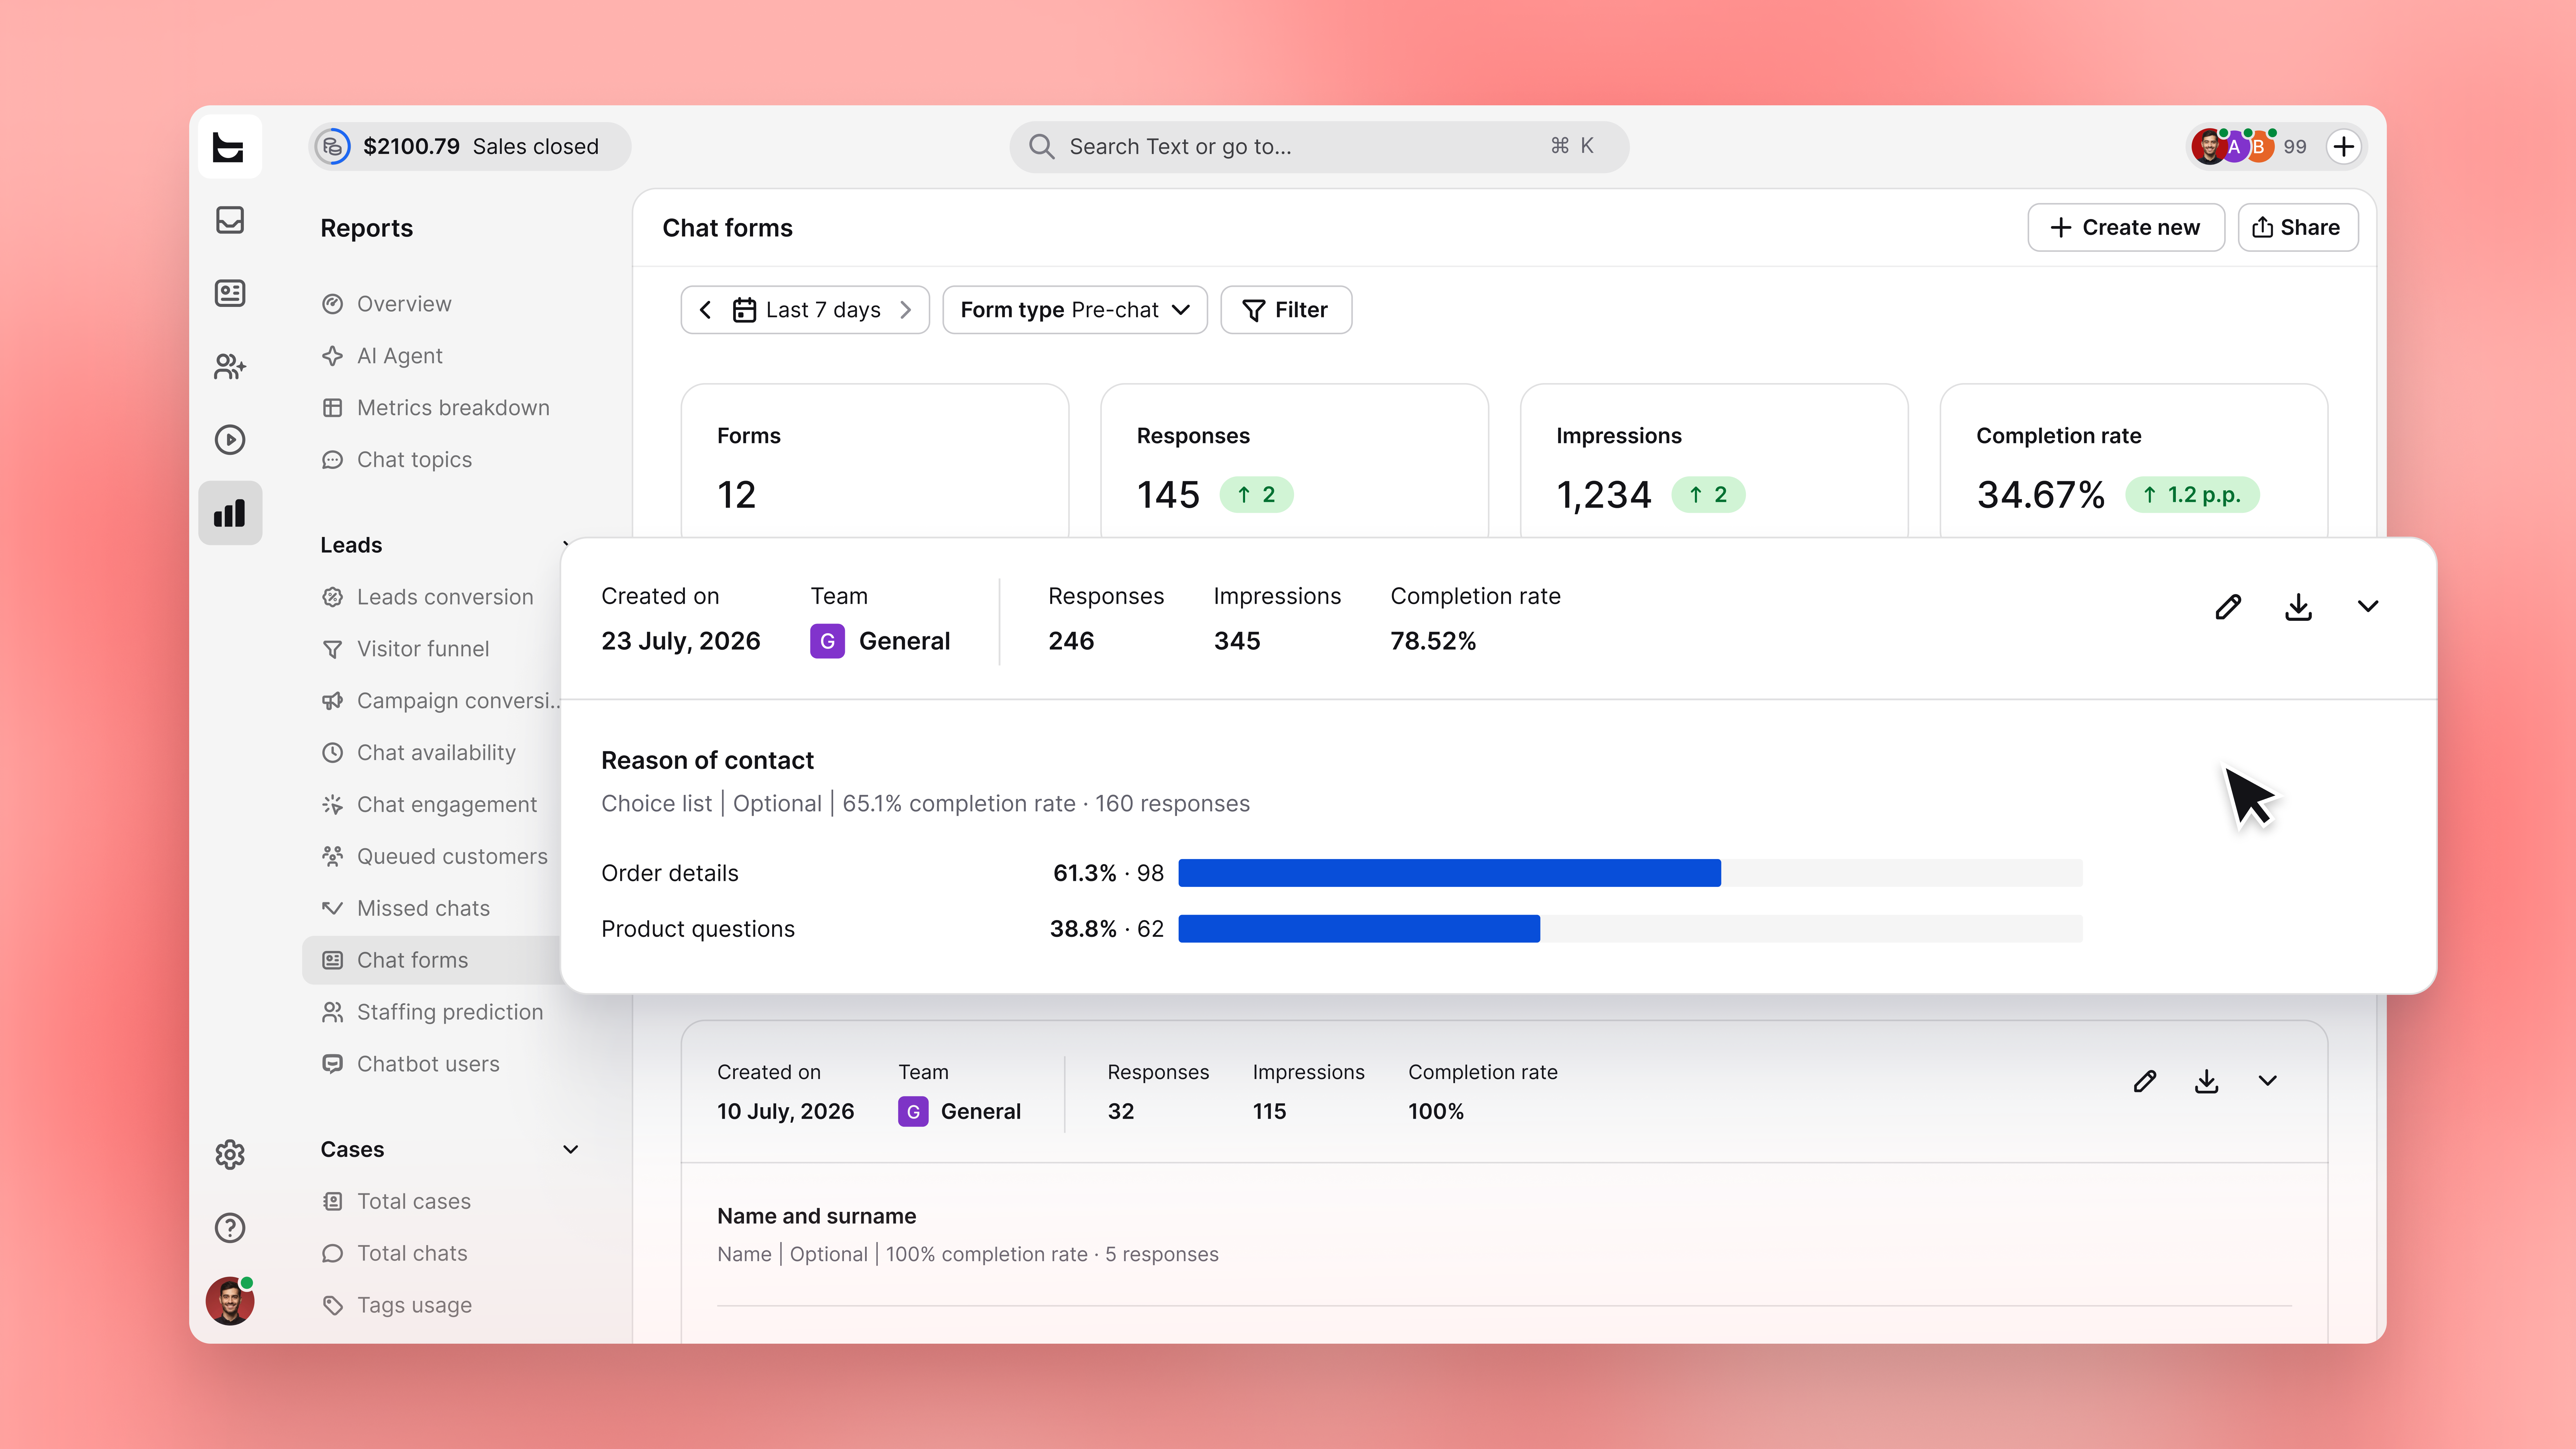Viewport: 2576px width, 1449px height.
Task: Focus the Search Text or go to field
Action: (1319, 147)
